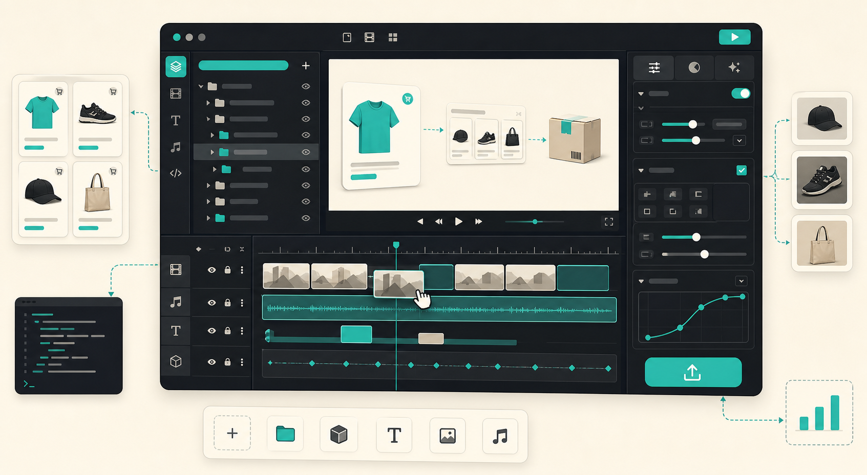
Task: Switch to the sparkle effects tab
Action: pos(734,67)
